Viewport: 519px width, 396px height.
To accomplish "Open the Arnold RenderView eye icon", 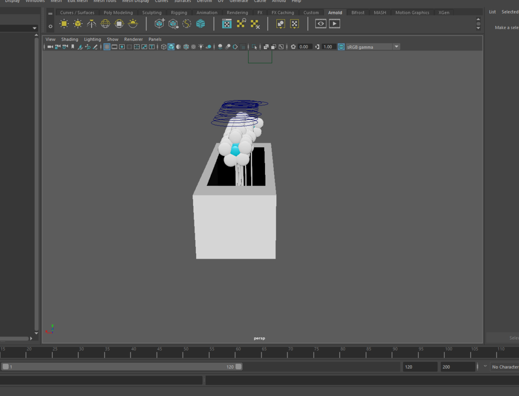I will [321, 24].
